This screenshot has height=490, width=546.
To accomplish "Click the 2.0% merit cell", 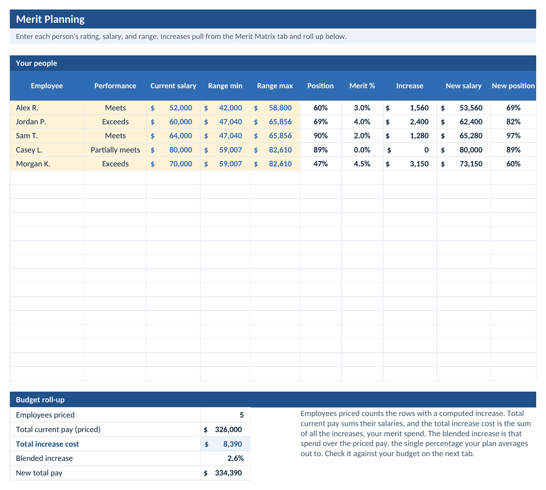I will 362,136.
